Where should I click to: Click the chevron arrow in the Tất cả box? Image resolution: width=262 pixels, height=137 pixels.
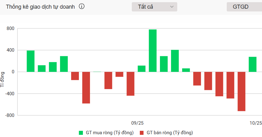172,7
